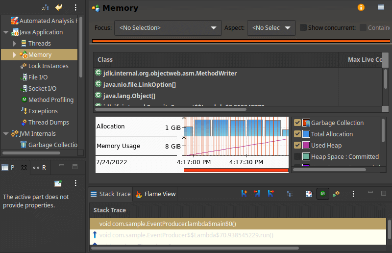Open the Thread Dumps page
The width and height of the screenshot is (392, 253).
pyautogui.click(x=45, y=122)
